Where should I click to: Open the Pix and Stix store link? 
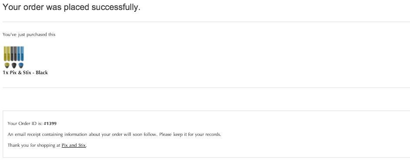74,145
